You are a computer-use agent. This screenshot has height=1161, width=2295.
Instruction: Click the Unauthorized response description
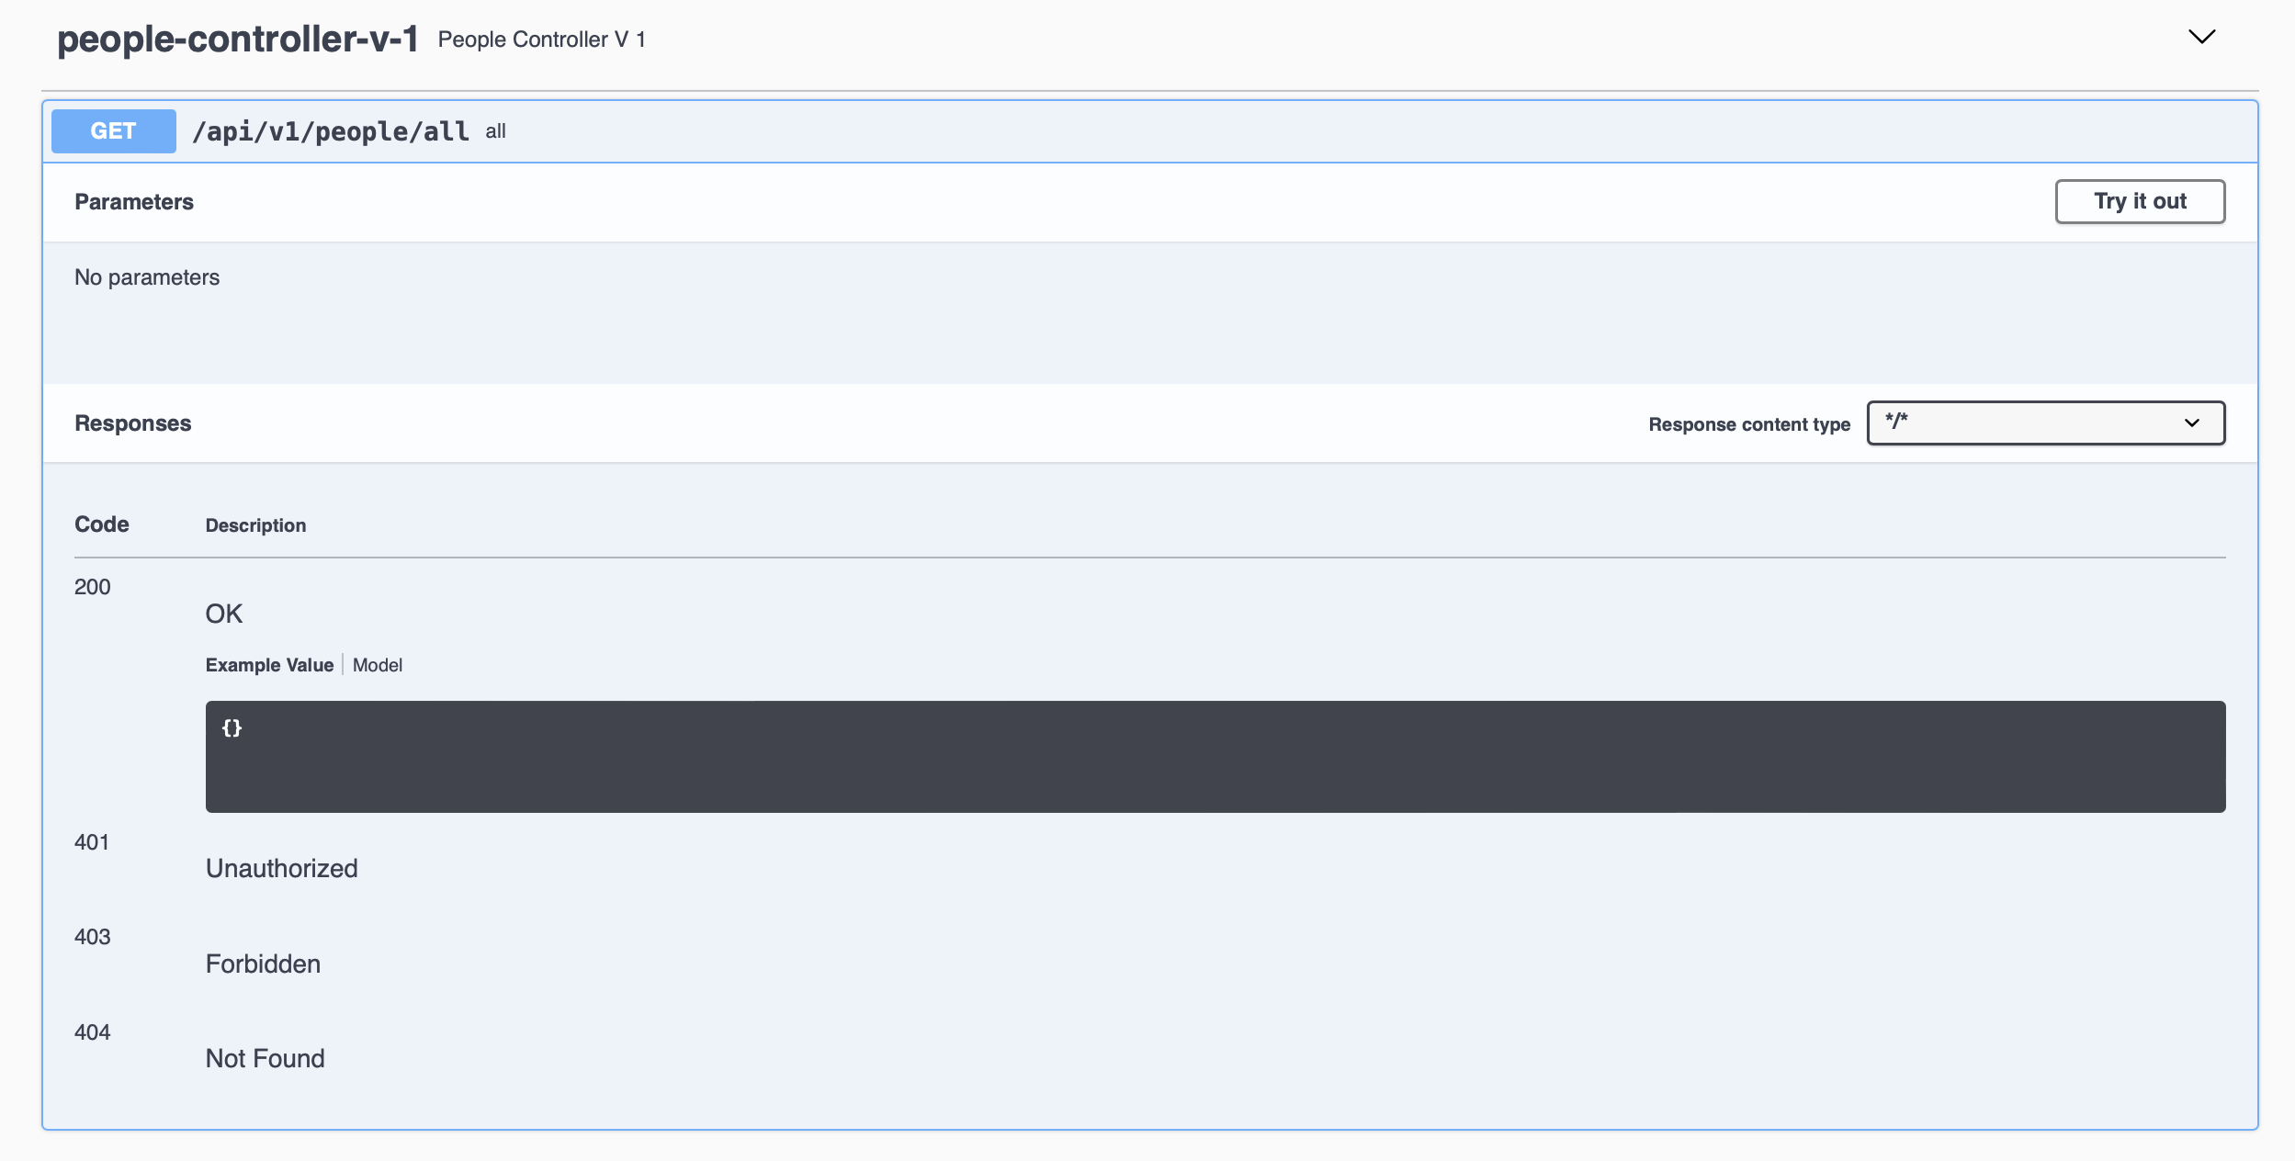pos(281,868)
